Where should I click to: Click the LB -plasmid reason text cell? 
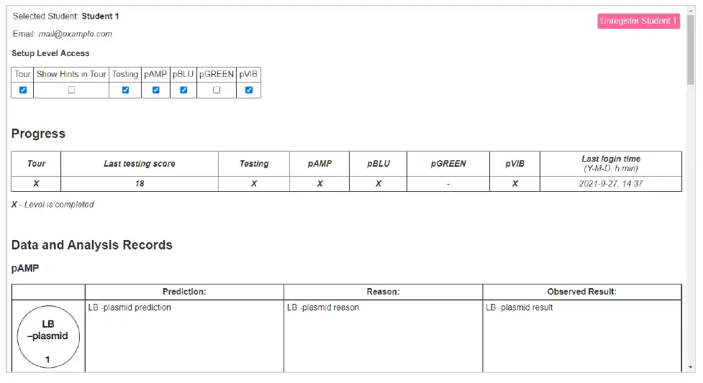(x=323, y=308)
